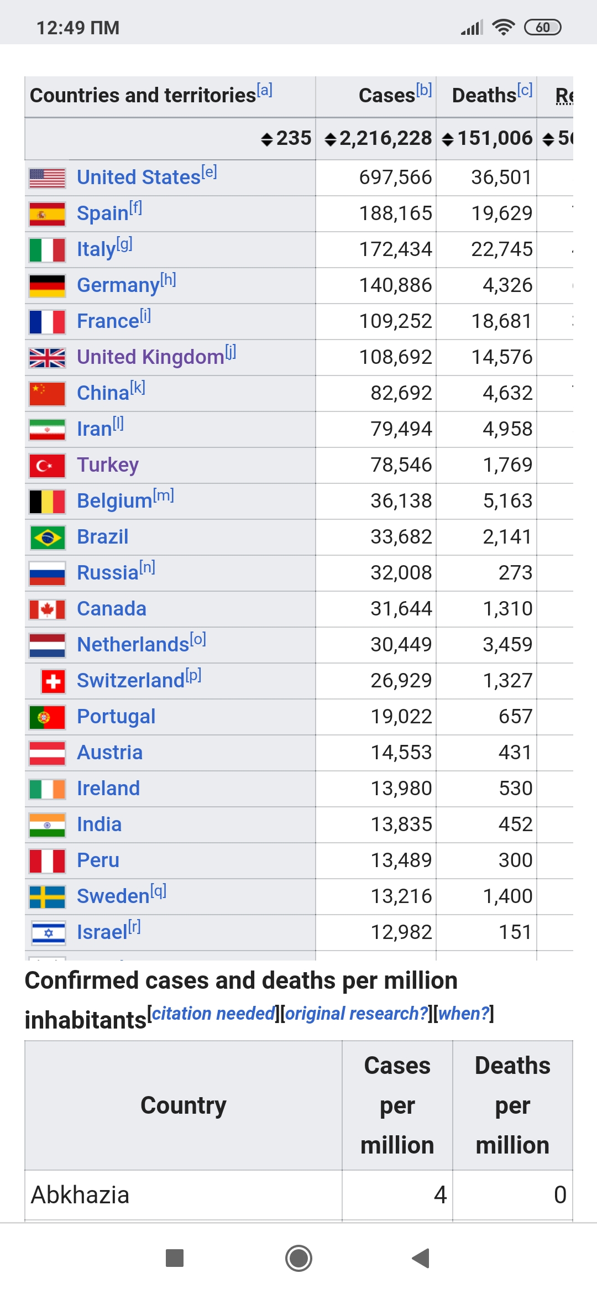
Task: Open the 'original research?' link
Action: click(x=357, y=1013)
